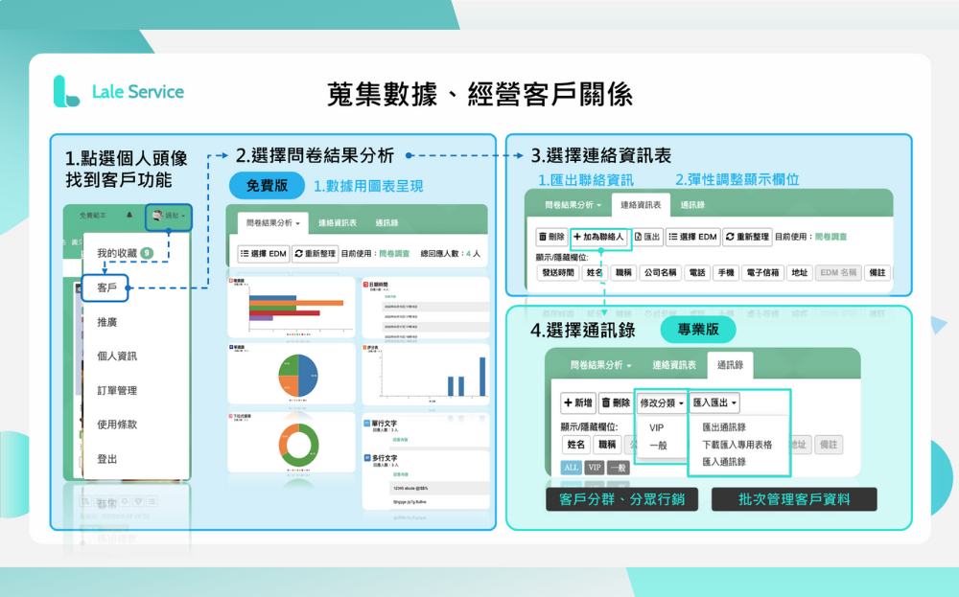This screenshot has width=959, height=597.
Task: Toggle 公司名稱 column visibility
Action: click(x=660, y=272)
